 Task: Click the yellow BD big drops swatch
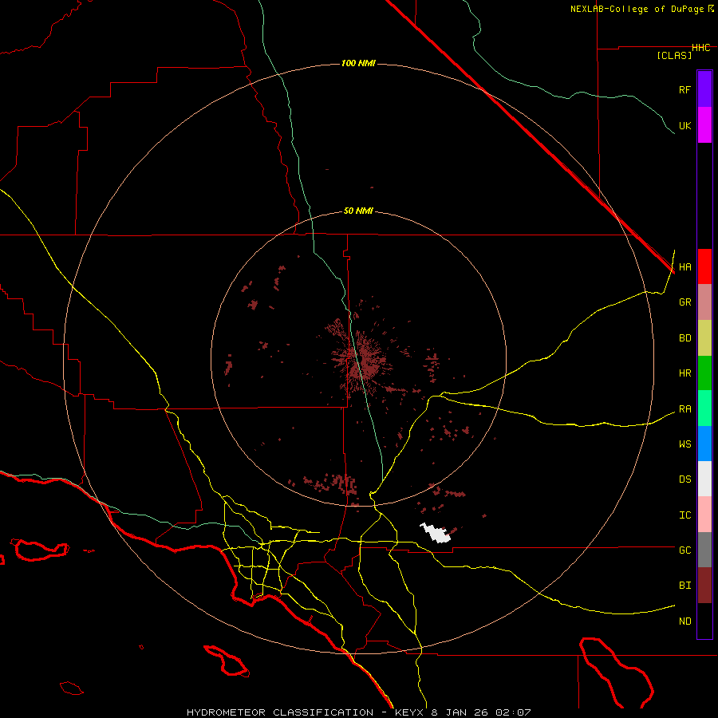(x=704, y=337)
